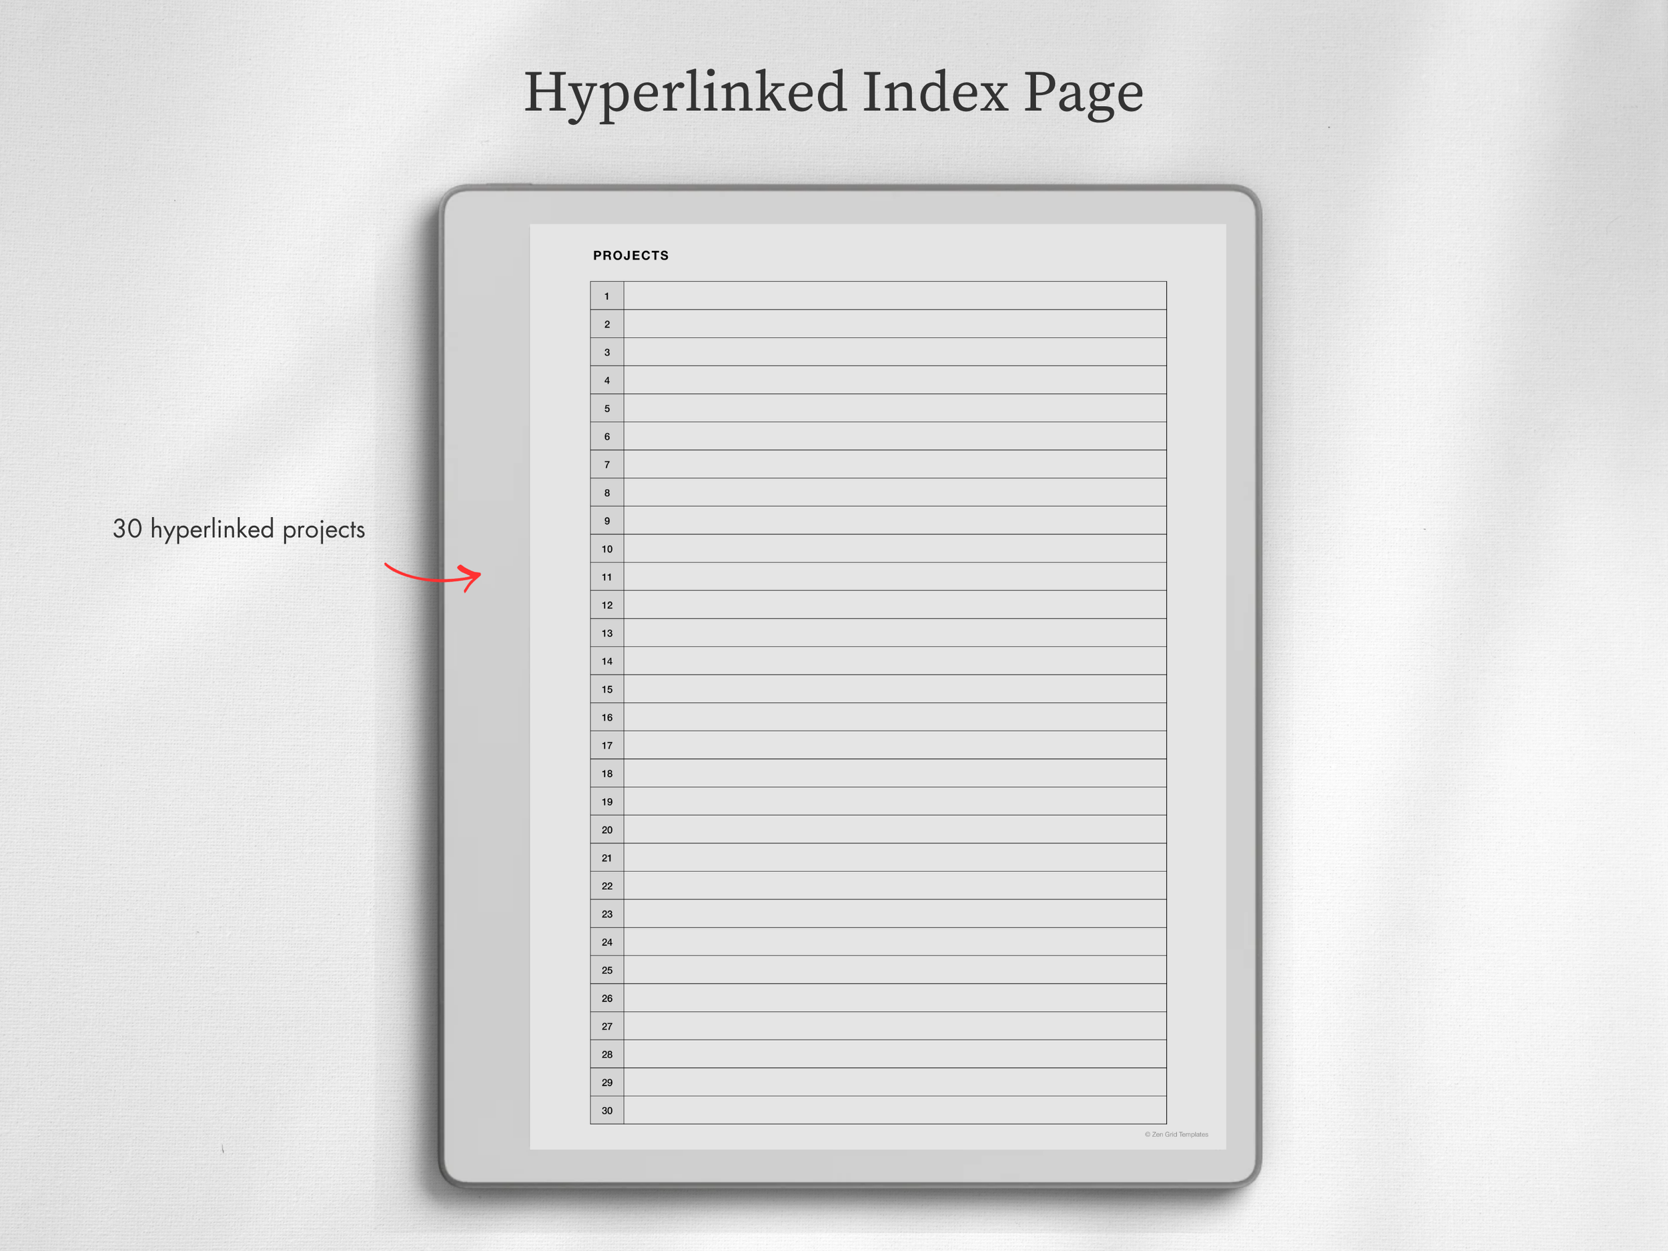Select index number 27 cell
This screenshot has height=1251, width=1668.
click(x=607, y=1026)
